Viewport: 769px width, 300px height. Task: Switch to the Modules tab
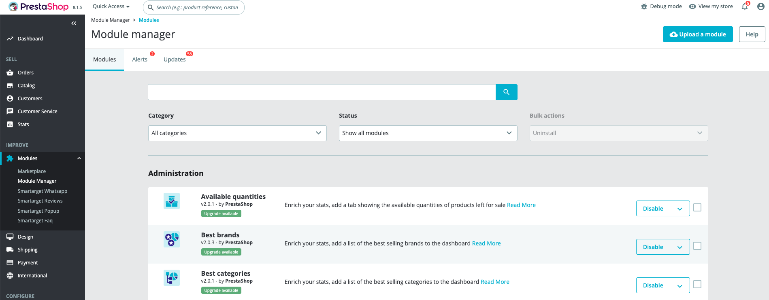click(x=104, y=59)
